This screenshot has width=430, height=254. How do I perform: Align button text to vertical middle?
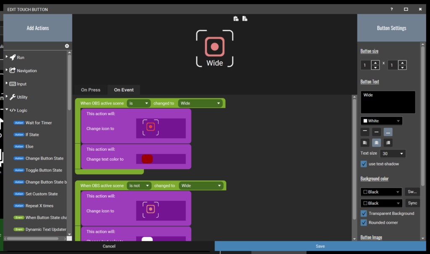pyautogui.click(x=377, y=132)
